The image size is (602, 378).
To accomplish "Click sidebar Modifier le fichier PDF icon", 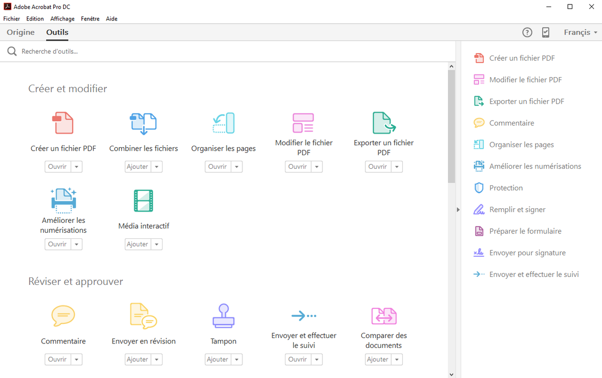I will 479,80.
